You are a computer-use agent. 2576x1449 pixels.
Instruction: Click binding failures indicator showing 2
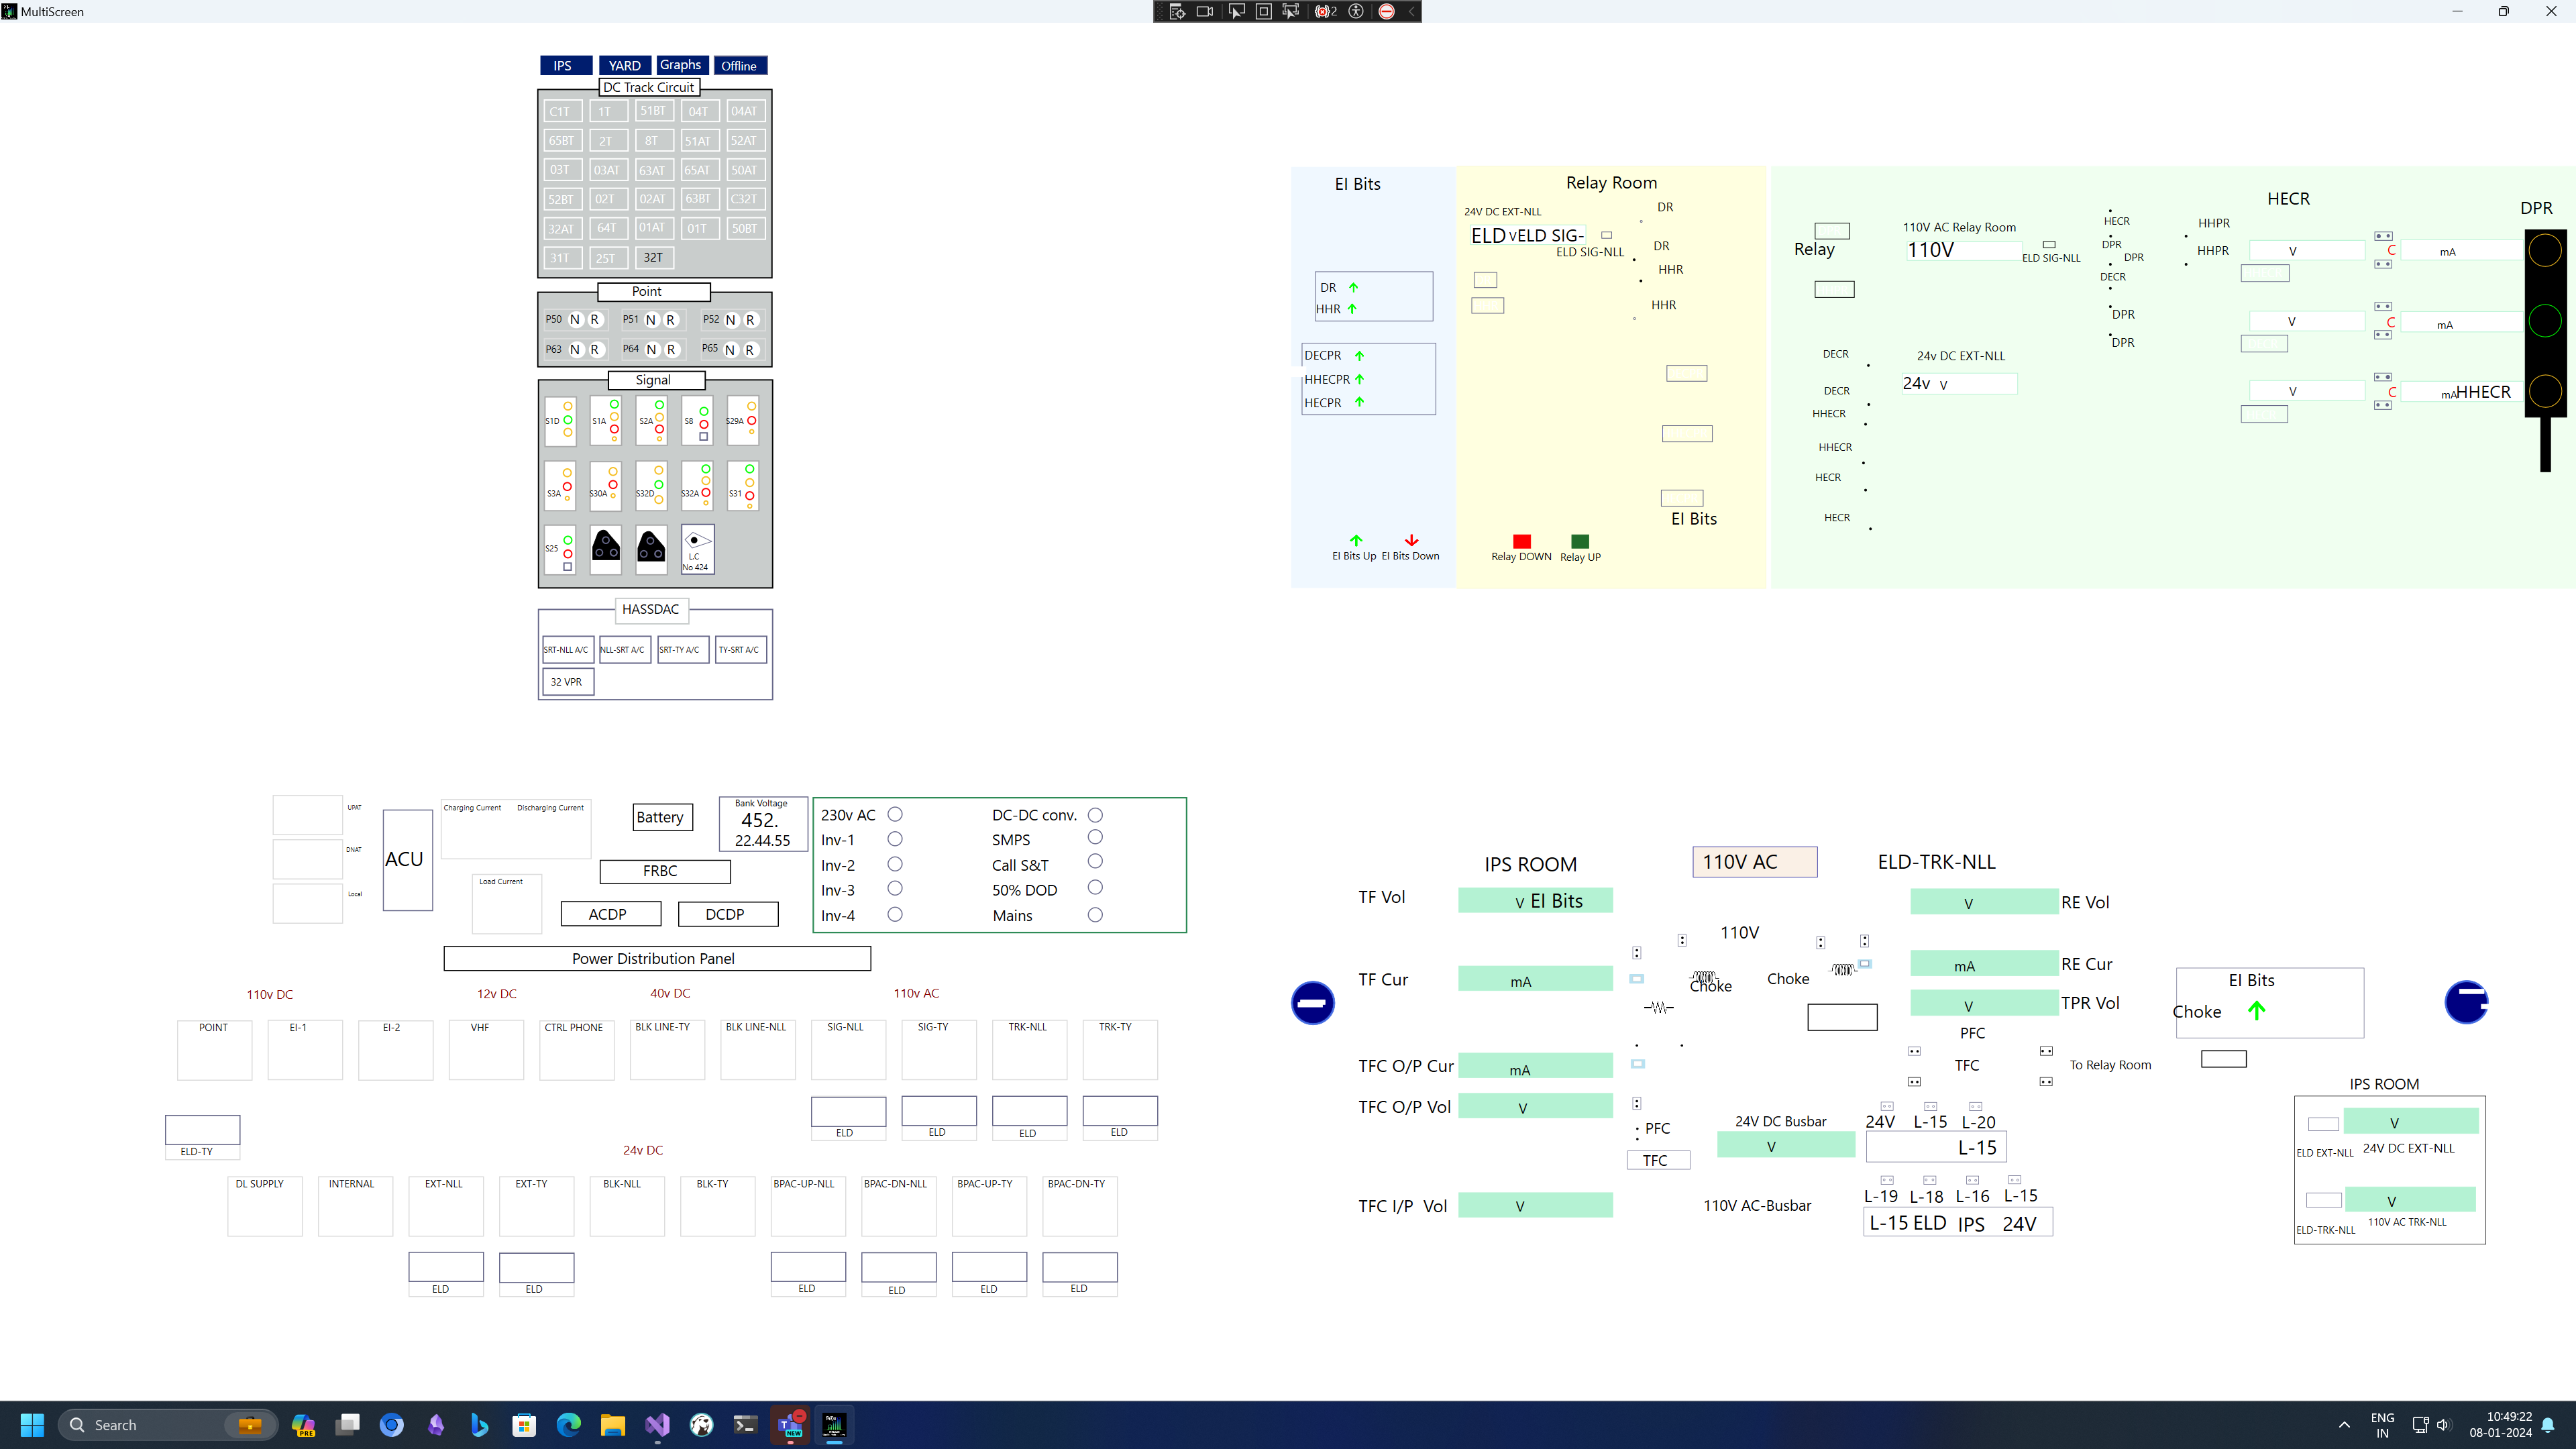(x=1326, y=12)
